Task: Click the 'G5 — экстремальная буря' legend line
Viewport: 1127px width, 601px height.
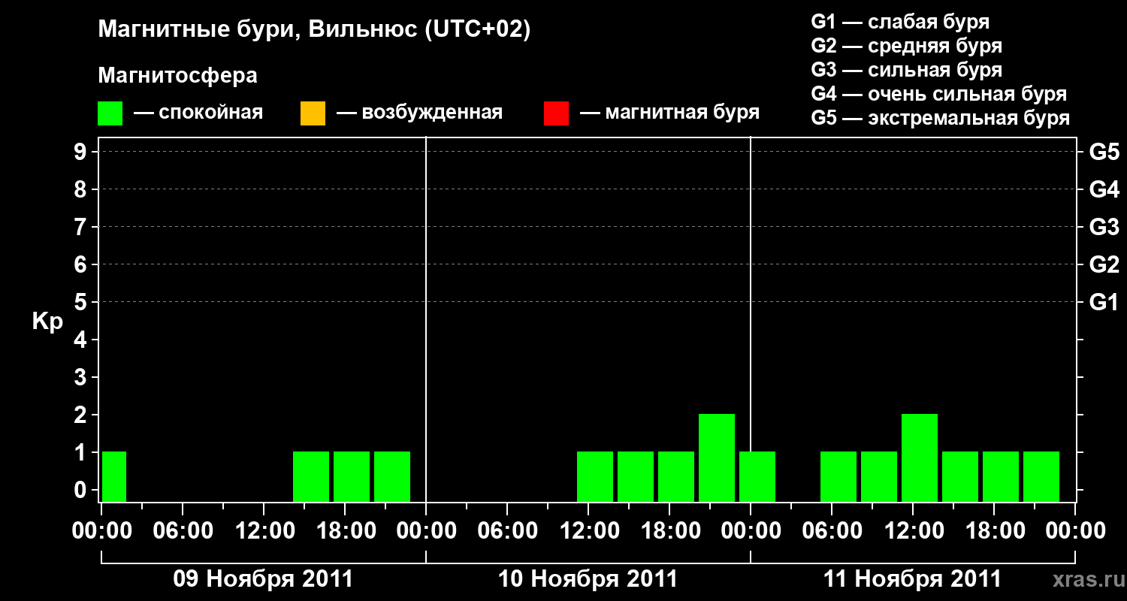Action: pyautogui.click(x=940, y=119)
